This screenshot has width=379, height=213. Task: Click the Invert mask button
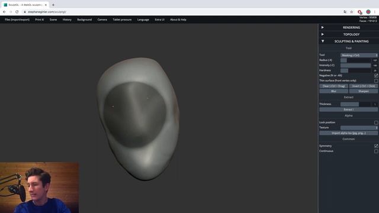click(x=363, y=86)
